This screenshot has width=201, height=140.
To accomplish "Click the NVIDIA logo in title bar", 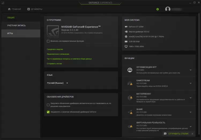I will pos(3,3).
